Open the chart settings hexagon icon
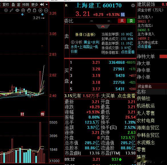Image resolution: width=167 pixels, height=165 pixels. pos(6,11)
